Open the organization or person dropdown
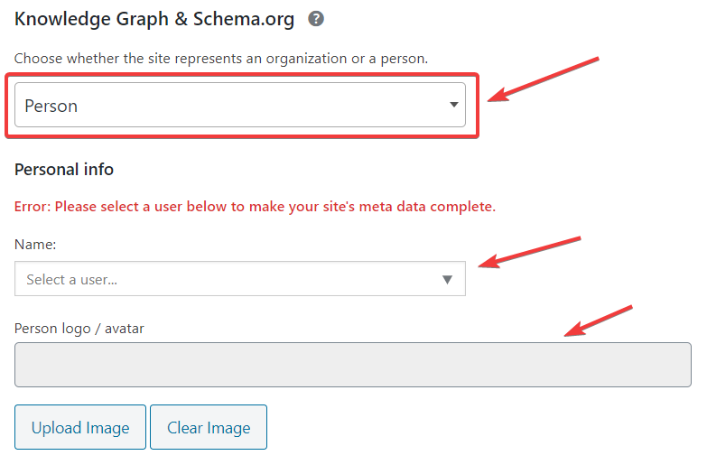707x474 pixels. point(239,106)
